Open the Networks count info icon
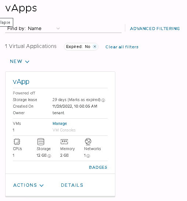Viewport: 187px width, 201px height. (88, 156)
